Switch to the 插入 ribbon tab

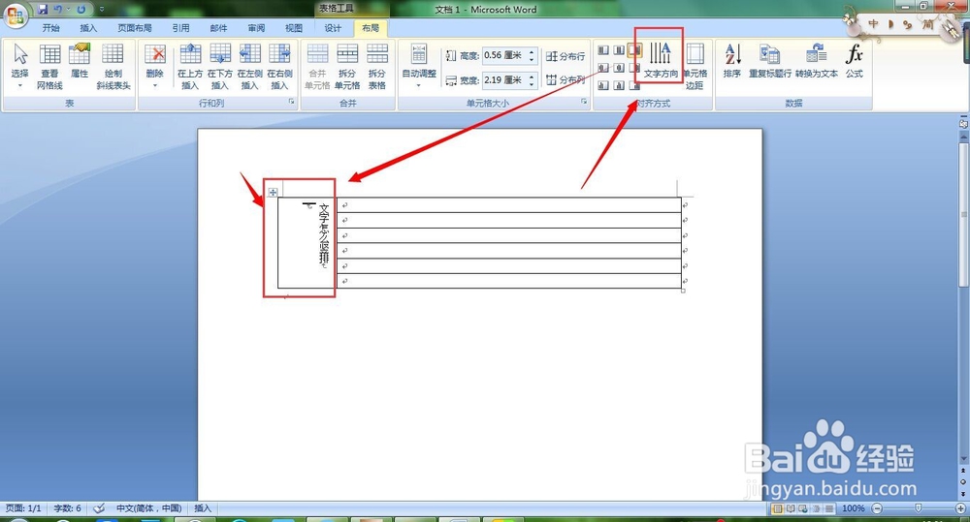(x=88, y=28)
